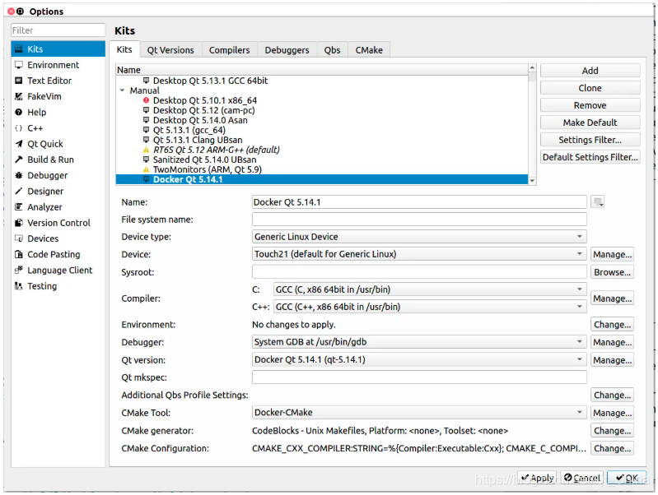
Task: Click Make Default button
Action: tap(590, 123)
